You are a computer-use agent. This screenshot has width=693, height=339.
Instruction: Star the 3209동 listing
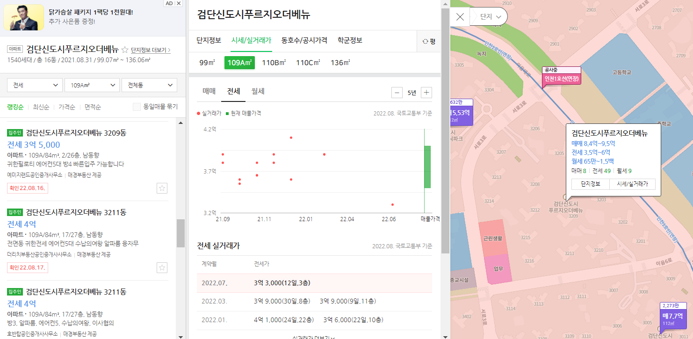coord(162,188)
